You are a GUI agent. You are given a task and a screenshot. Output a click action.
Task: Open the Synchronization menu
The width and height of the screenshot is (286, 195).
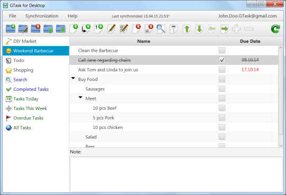tap(42, 16)
